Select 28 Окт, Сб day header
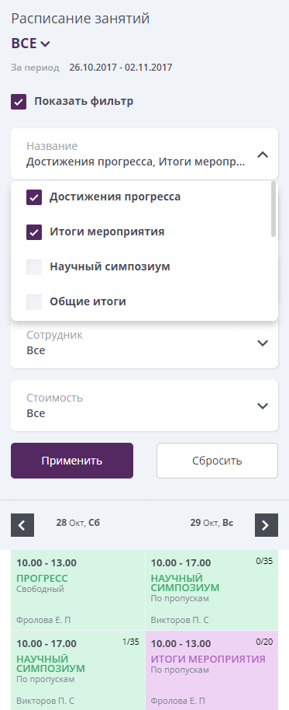 coord(77,523)
